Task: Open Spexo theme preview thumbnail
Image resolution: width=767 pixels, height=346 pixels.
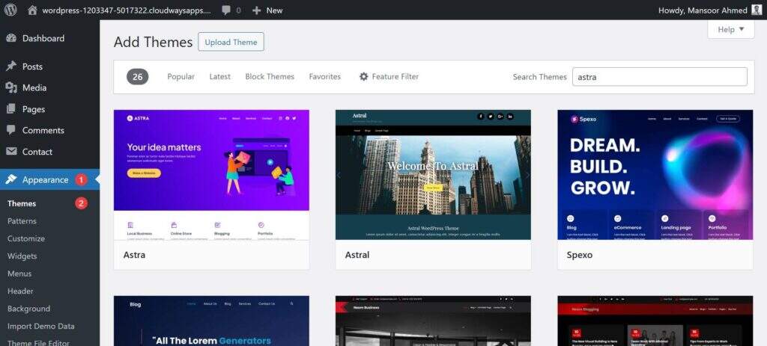Action: click(655, 175)
